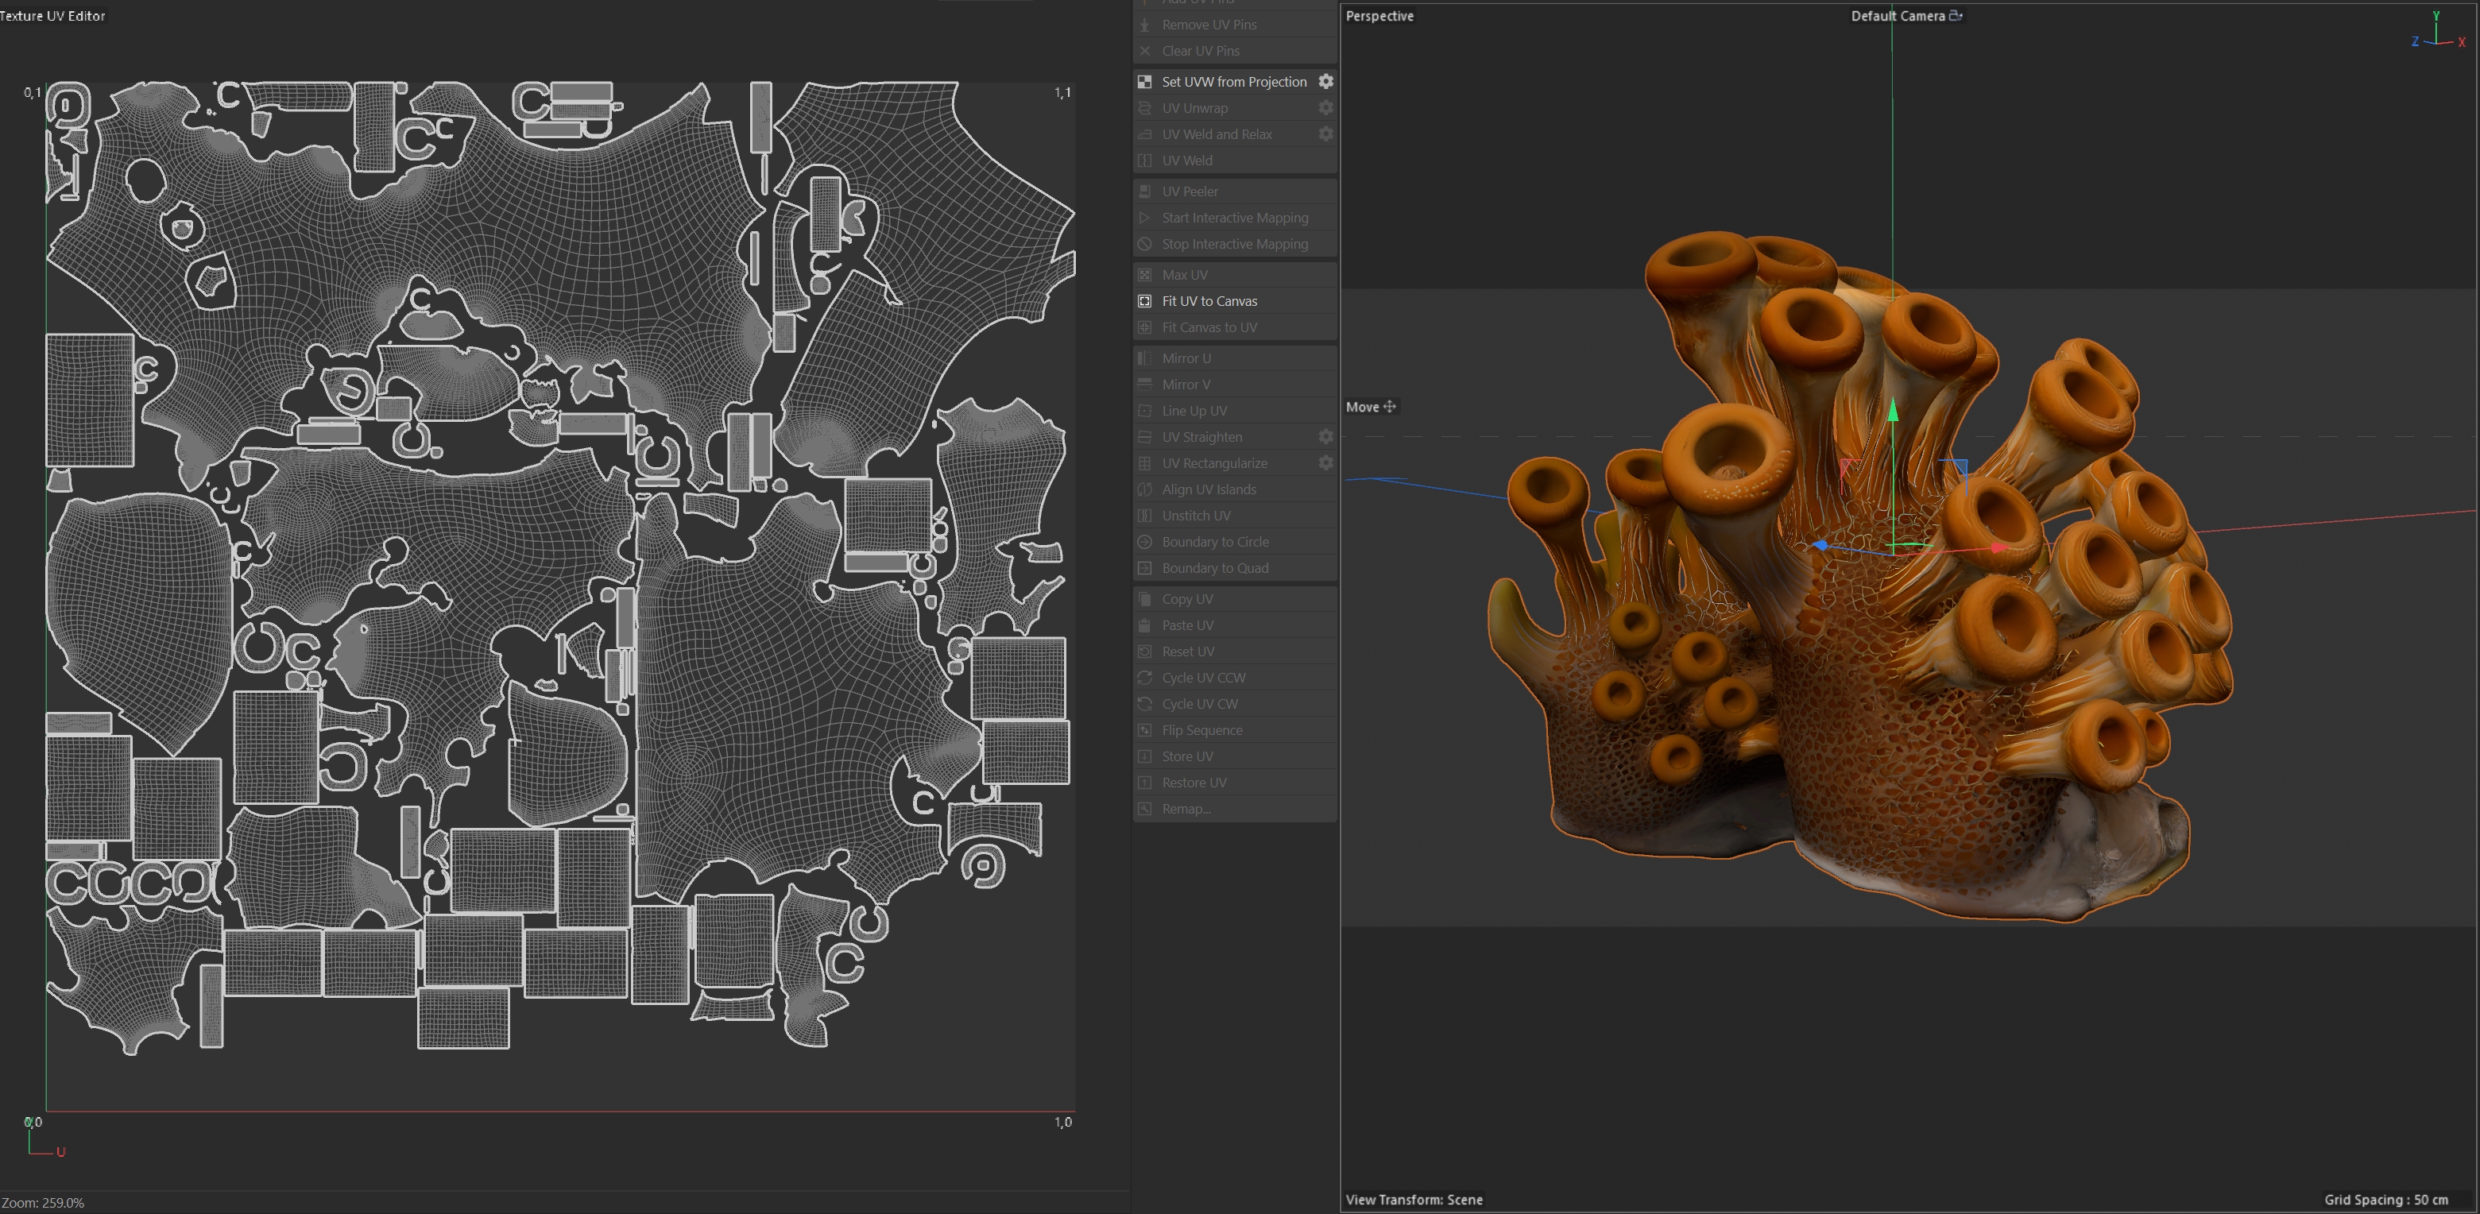Screen dimensions: 2480x1214
Task: Click the Perspective view label
Action: coord(1379,15)
